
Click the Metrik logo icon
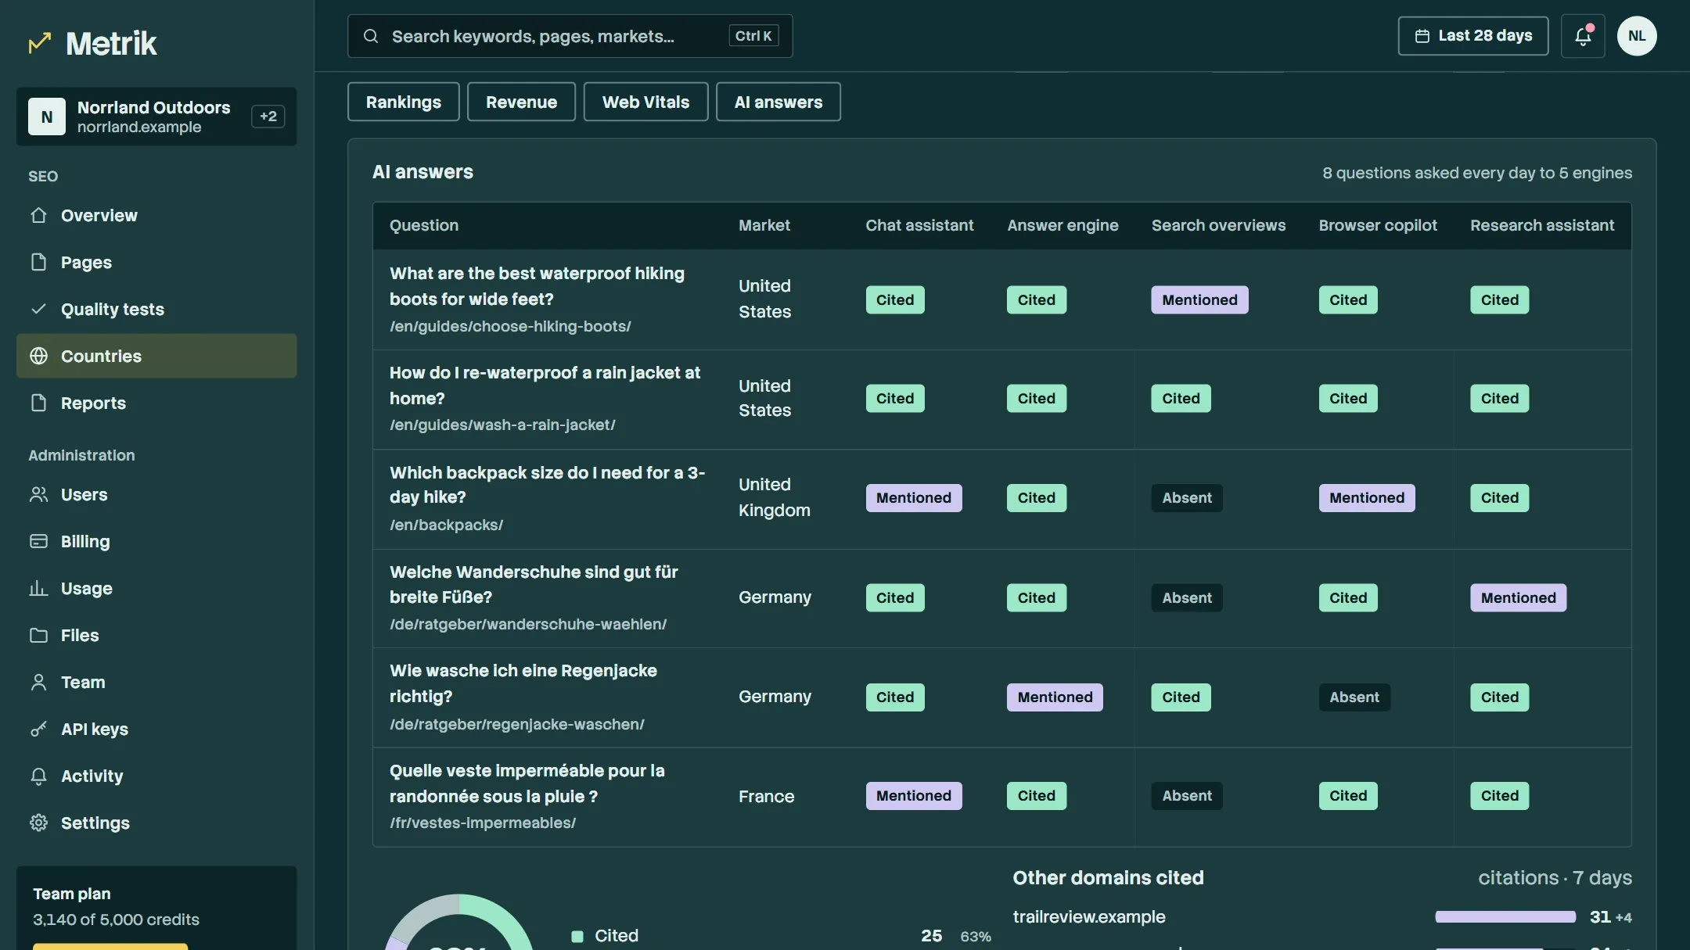click(40, 43)
